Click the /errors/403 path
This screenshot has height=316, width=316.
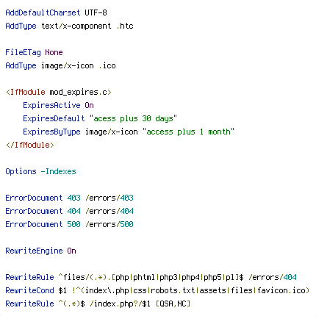(x=109, y=198)
